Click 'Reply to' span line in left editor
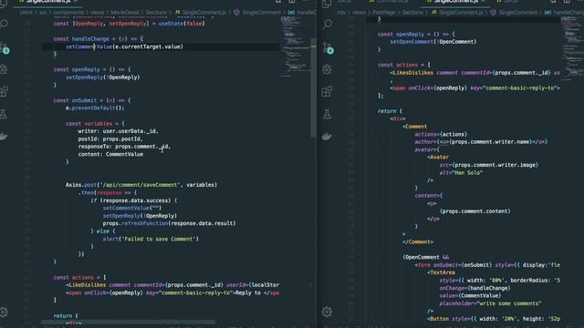 [x=173, y=292]
